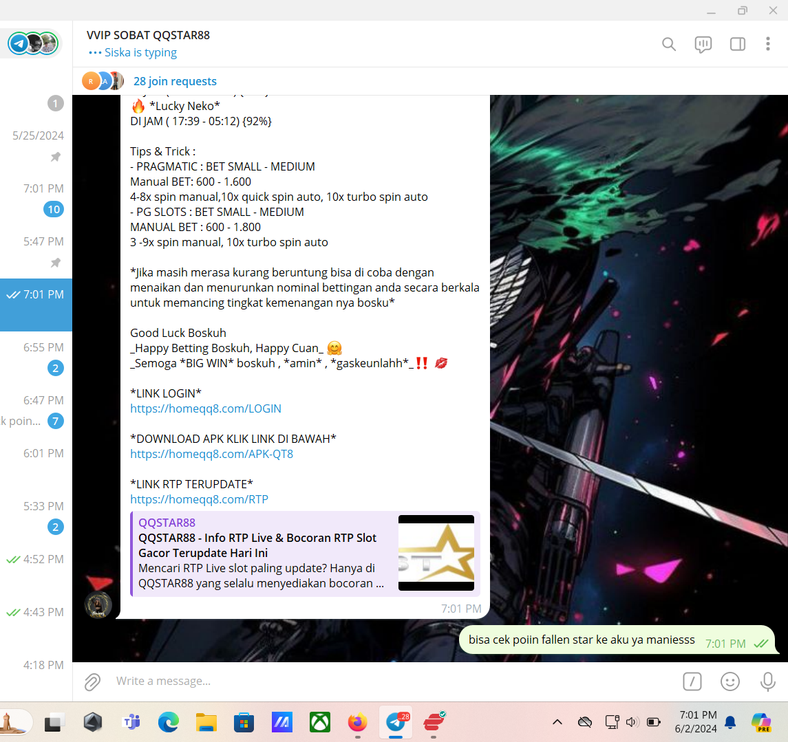788x742 pixels.
Task: Open the 4:52 PM chat
Action: pos(36,569)
